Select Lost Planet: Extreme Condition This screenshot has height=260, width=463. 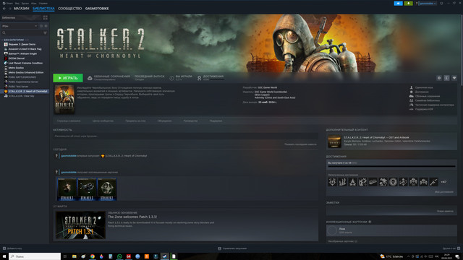[25, 63]
